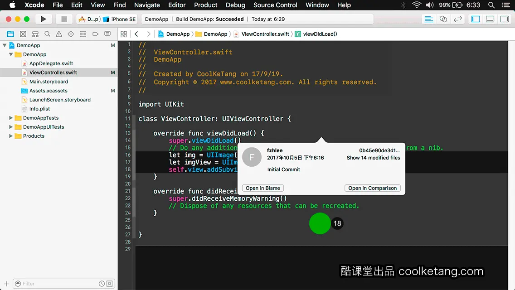Screen dimensions: 515x290
Task: Go forward in editor history
Action: tap(148, 34)
